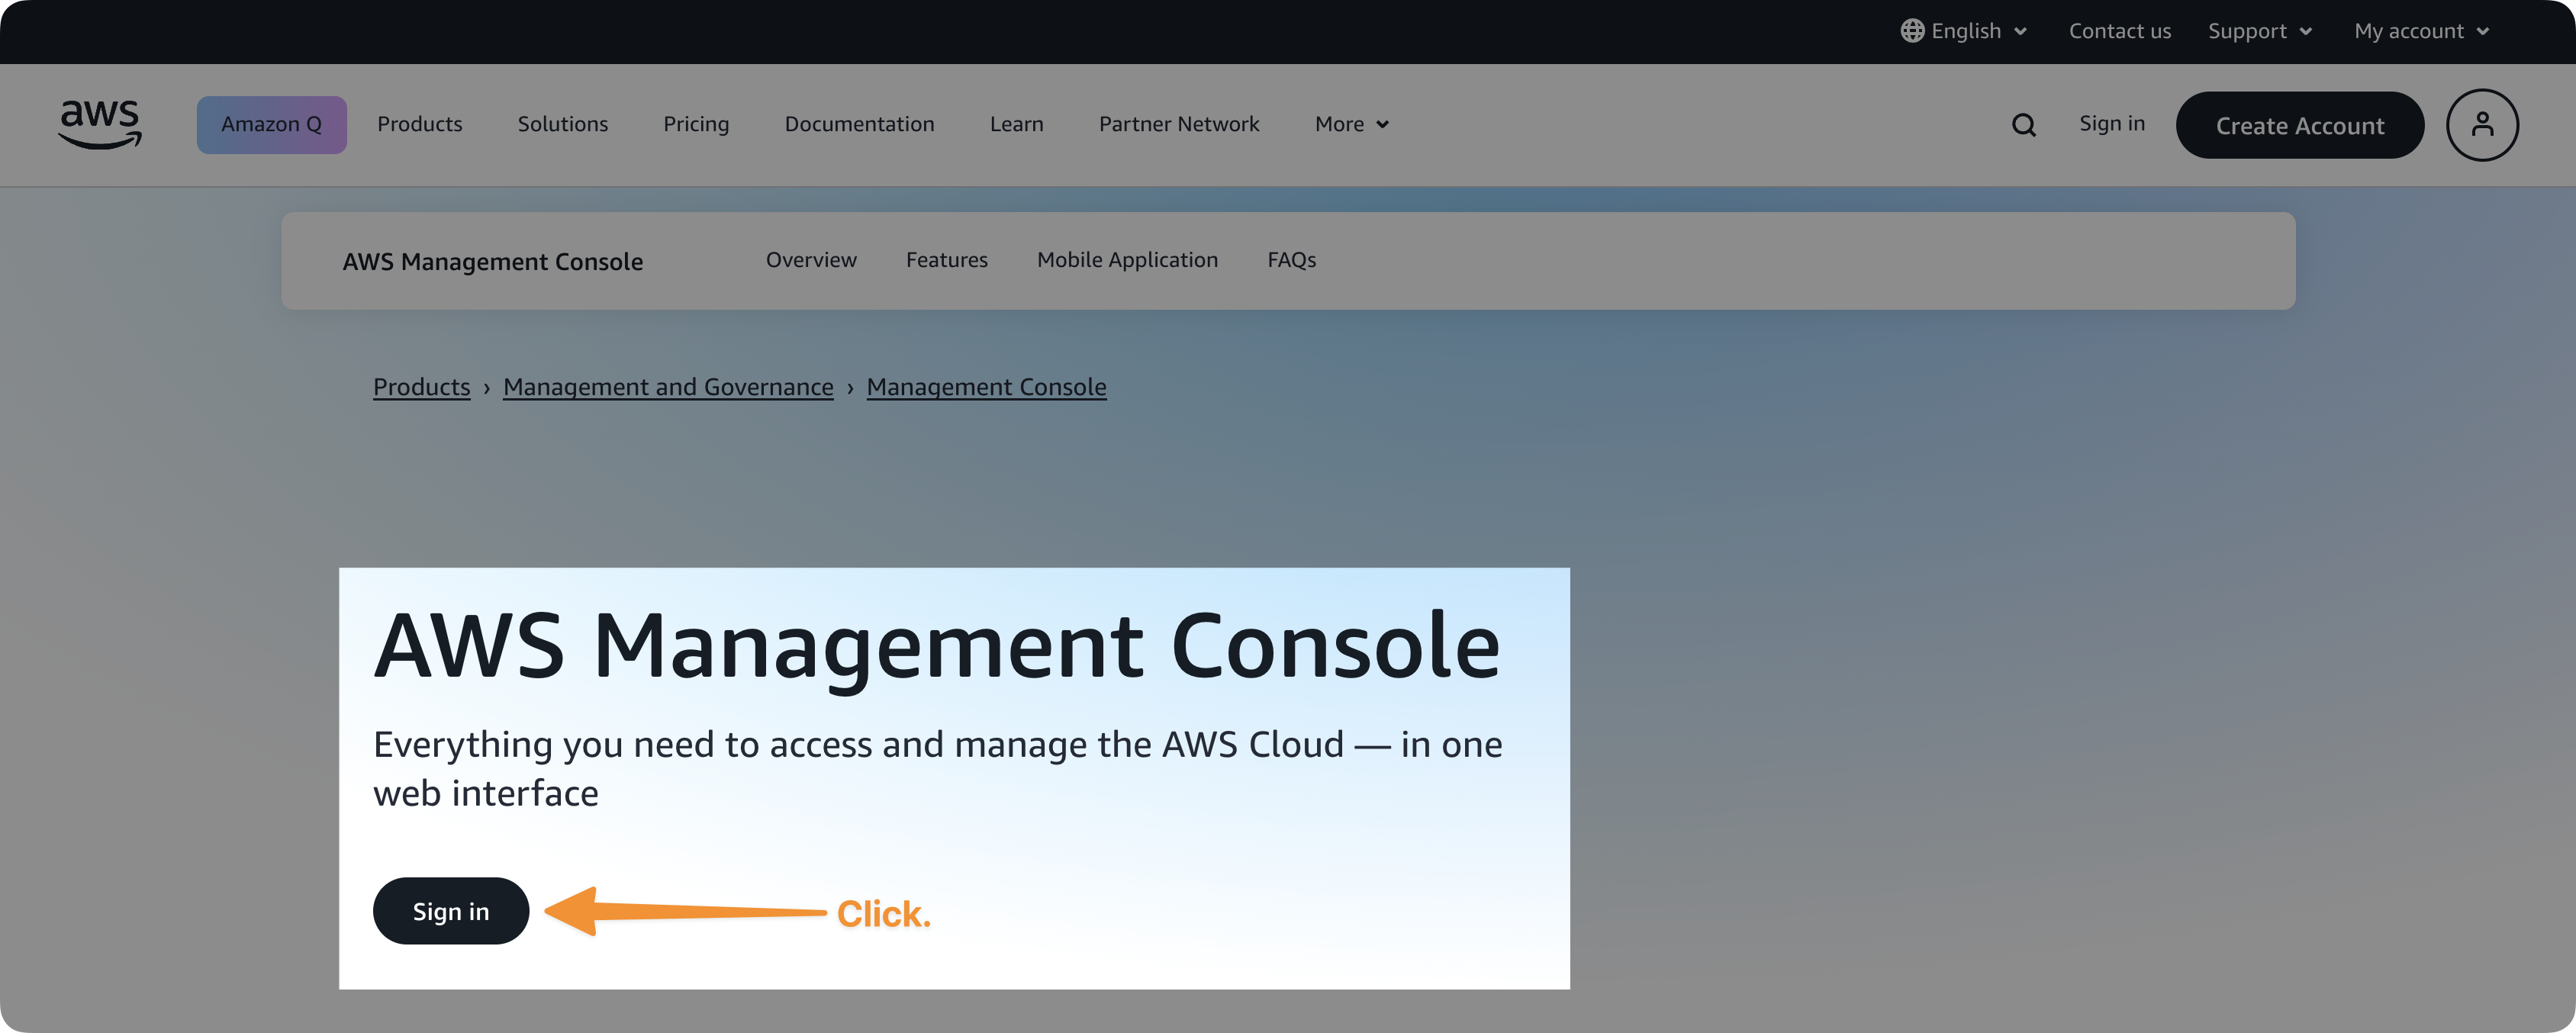Select Documentation in the navigation bar
The width and height of the screenshot is (2576, 1033).
[x=859, y=124]
